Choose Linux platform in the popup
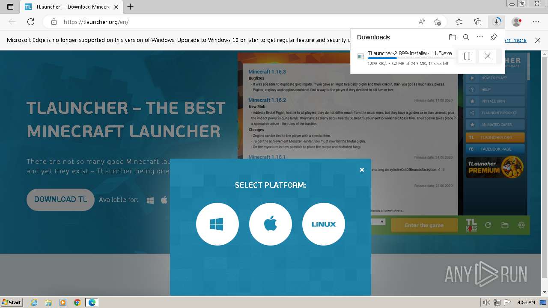 pyautogui.click(x=324, y=224)
